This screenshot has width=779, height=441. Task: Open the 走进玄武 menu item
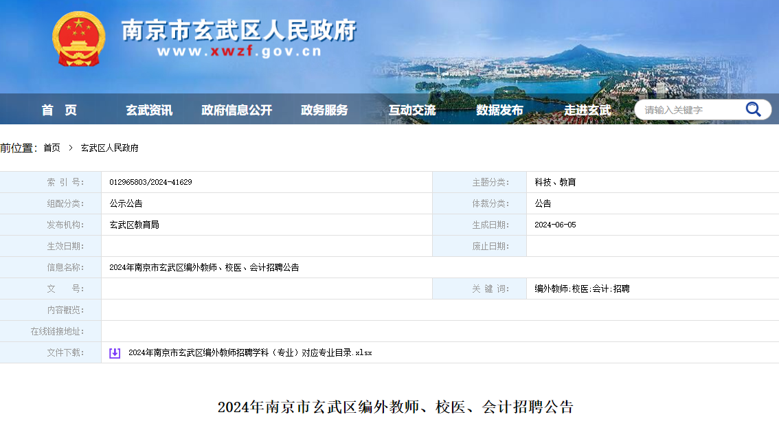click(x=587, y=110)
